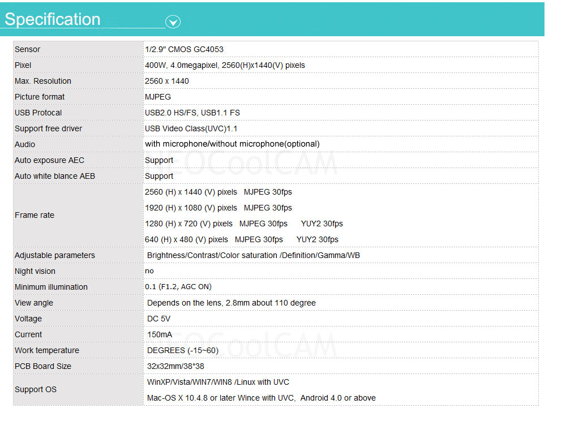
Task: Click the Specification header title
Action: point(53,19)
